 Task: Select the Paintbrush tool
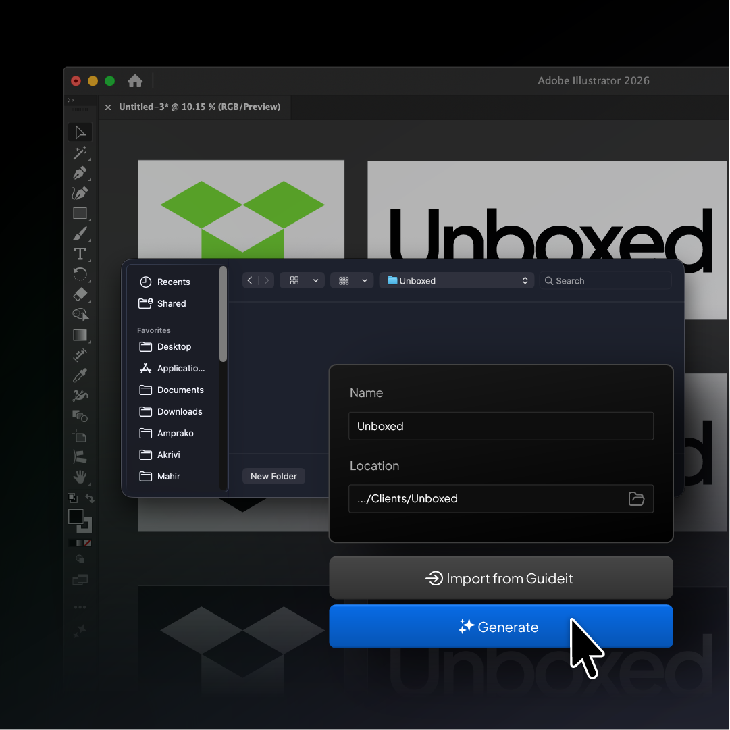(80, 233)
